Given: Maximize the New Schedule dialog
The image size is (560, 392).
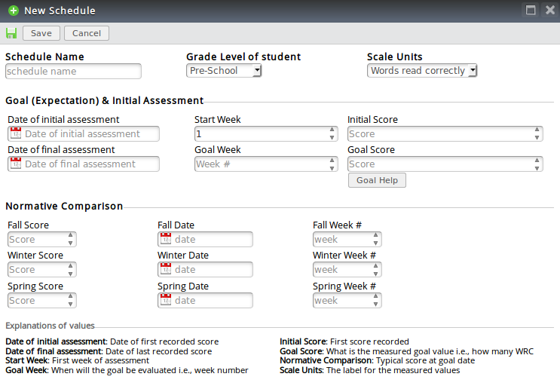Looking at the screenshot, I should (x=531, y=11).
